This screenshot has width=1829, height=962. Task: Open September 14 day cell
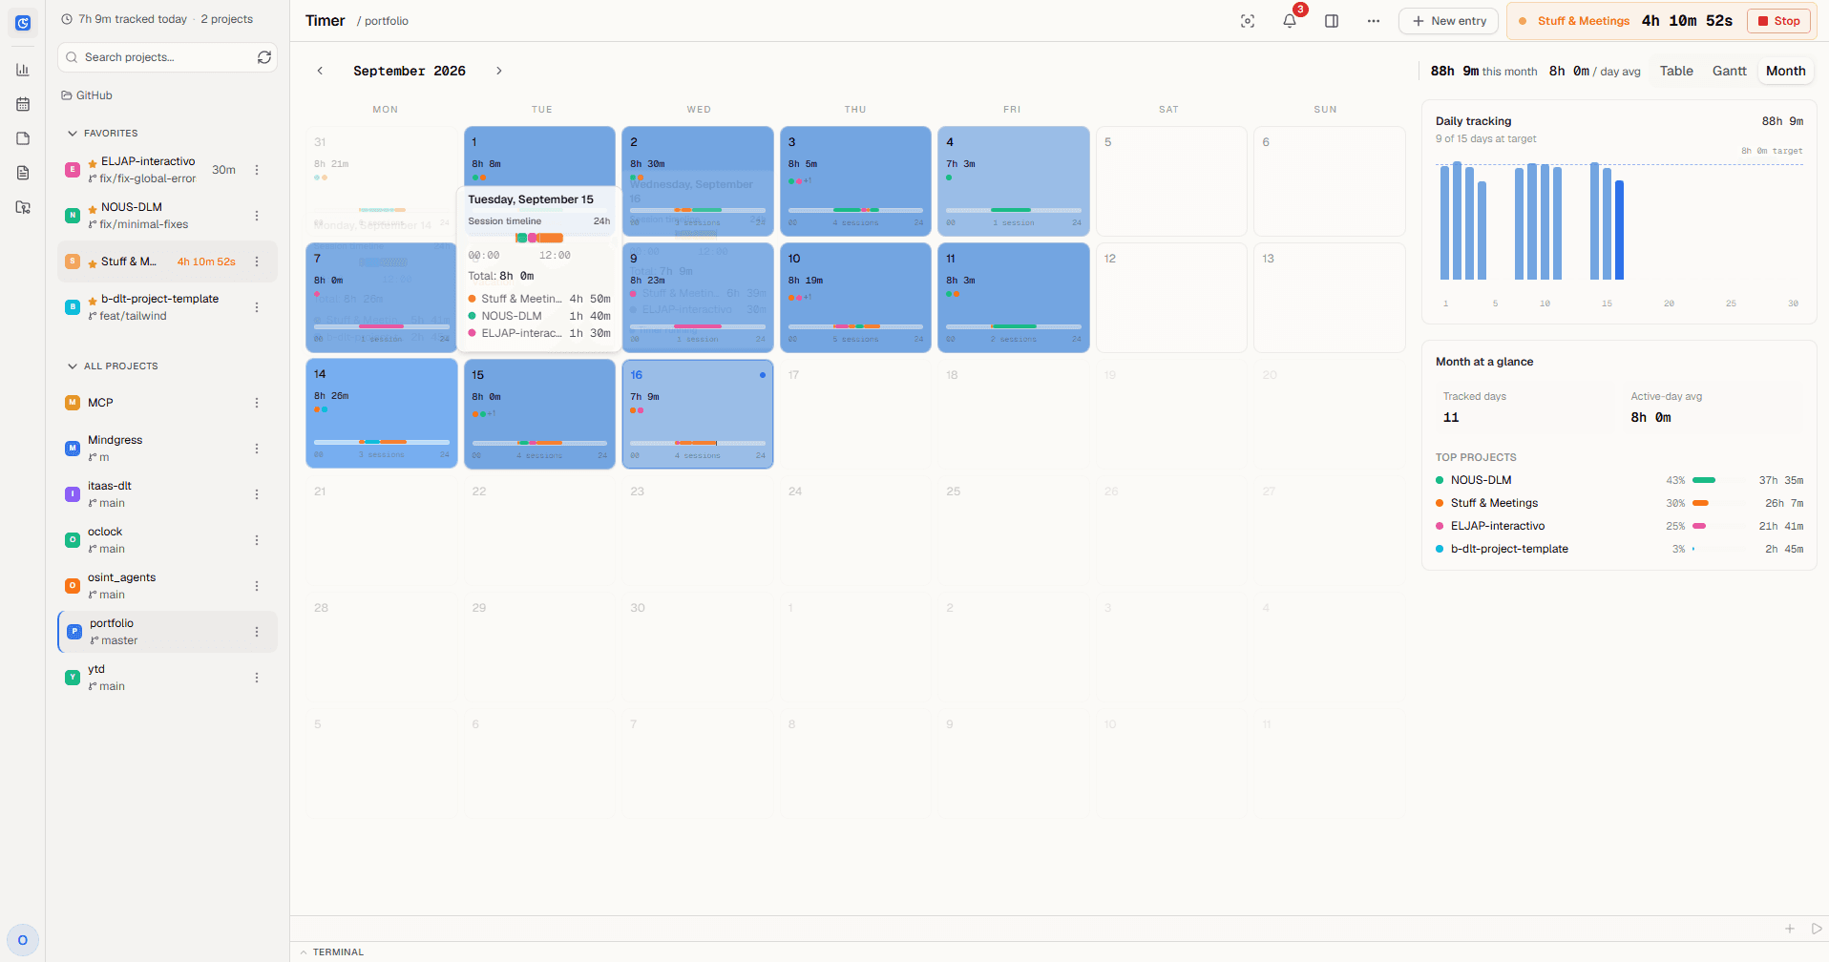coord(382,413)
